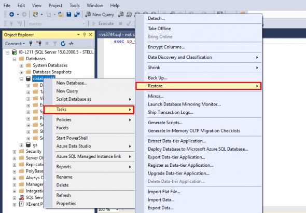Click the Navigate Backward arrow icon

point(12,14)
